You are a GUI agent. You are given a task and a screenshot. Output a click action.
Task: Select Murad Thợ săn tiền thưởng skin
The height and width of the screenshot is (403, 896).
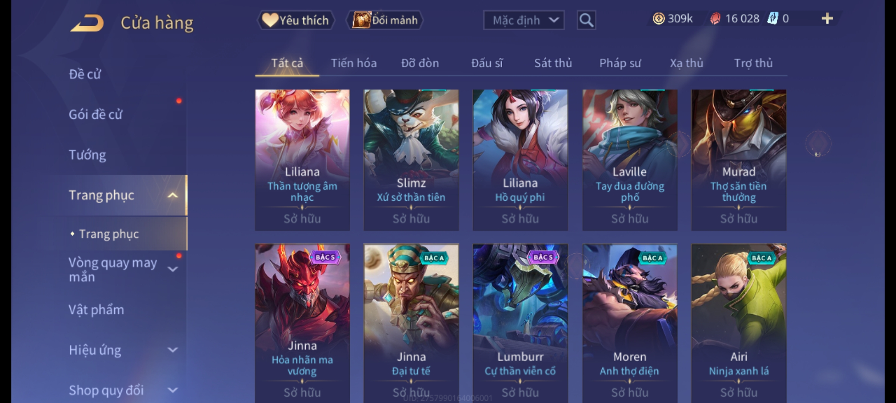click(738, 160)
